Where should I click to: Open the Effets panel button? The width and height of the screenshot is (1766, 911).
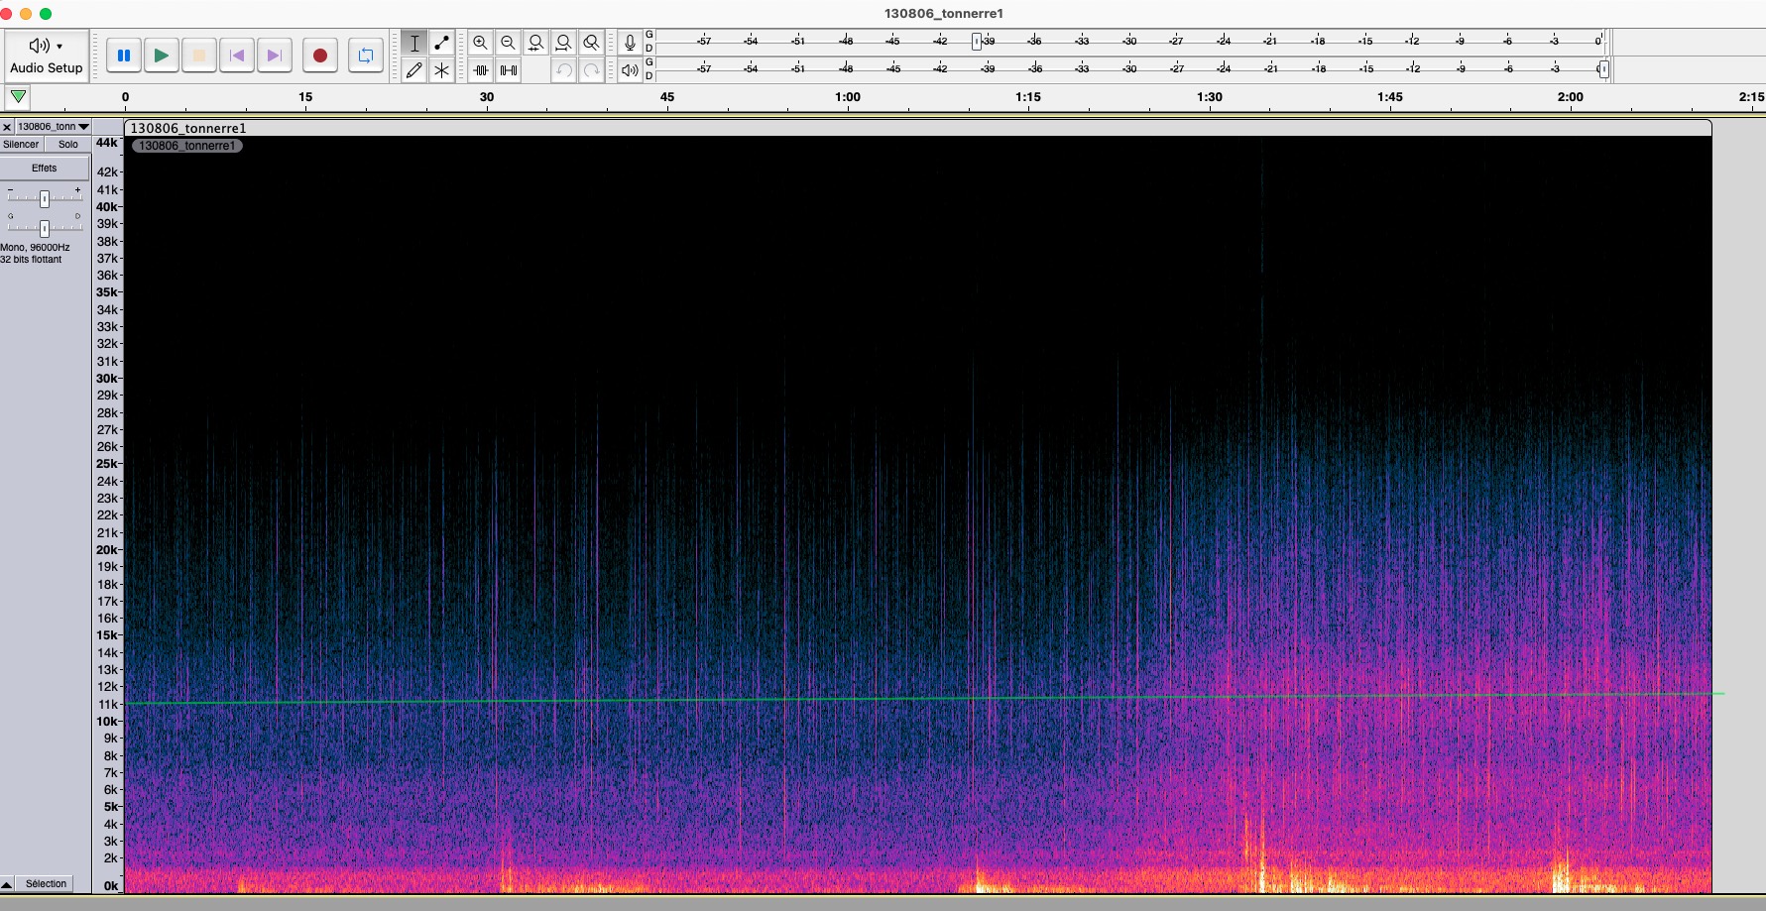coord(45,168)
